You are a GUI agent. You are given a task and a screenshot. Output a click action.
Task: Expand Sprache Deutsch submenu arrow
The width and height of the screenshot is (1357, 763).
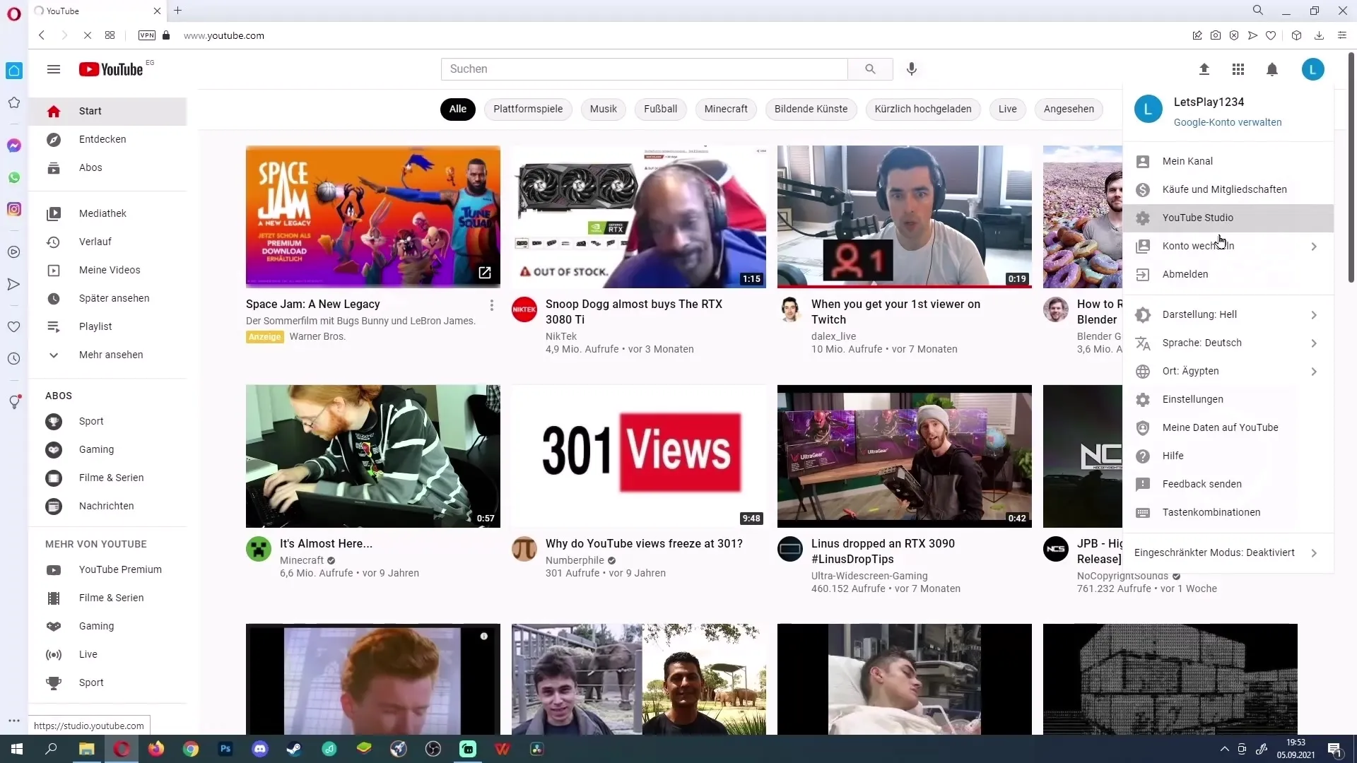coord(1312,343)
